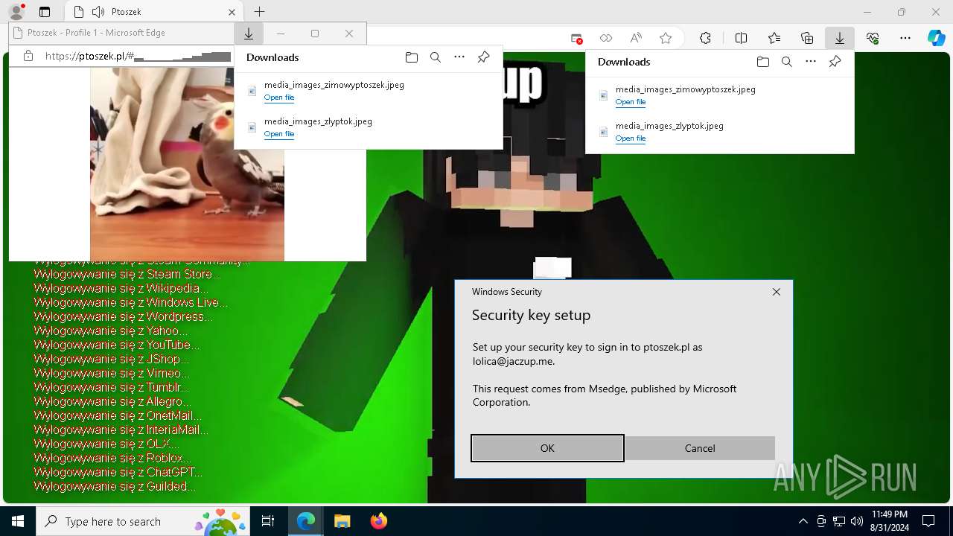
Task: Pin the left Downloads panel
Action: click(483, 57)
